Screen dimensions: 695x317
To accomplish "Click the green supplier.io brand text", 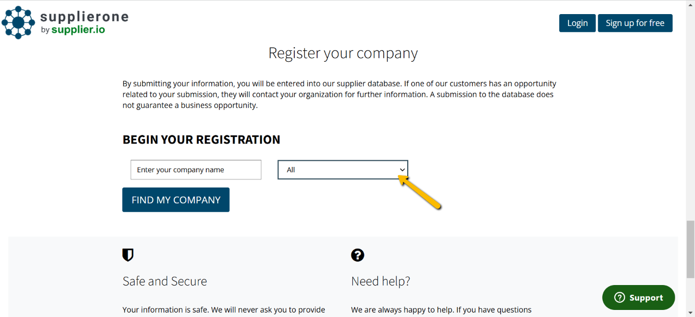I will tap(78, 30).
